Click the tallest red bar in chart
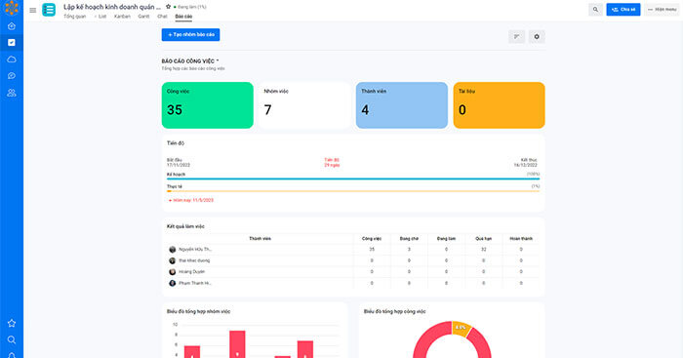Screen dimensions: 683x358 [x=237, y=344]
